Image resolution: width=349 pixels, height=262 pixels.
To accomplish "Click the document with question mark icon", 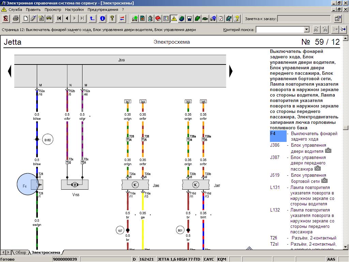I will 237,18.
